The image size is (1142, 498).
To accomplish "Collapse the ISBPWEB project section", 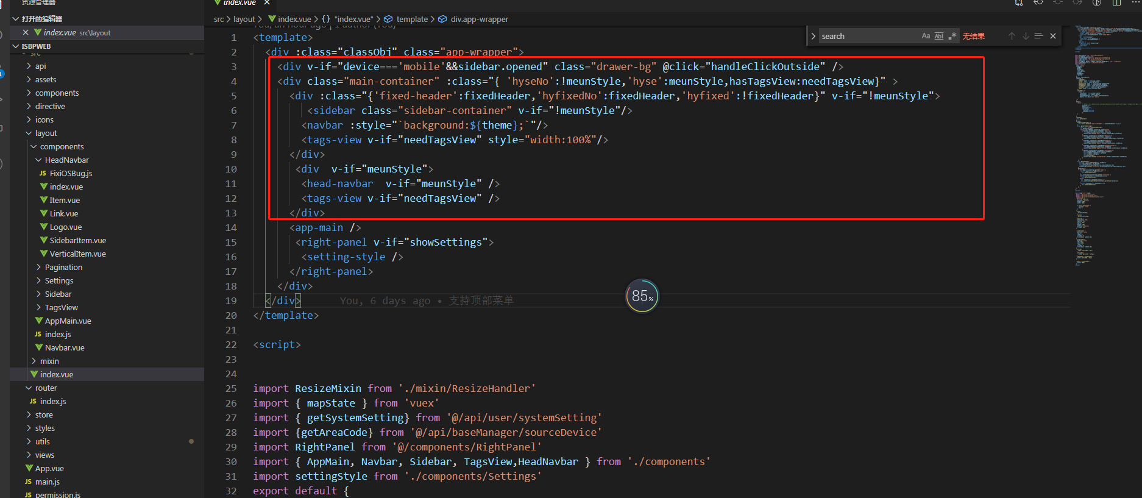I will pyautogui.click(x=16, y=46).
